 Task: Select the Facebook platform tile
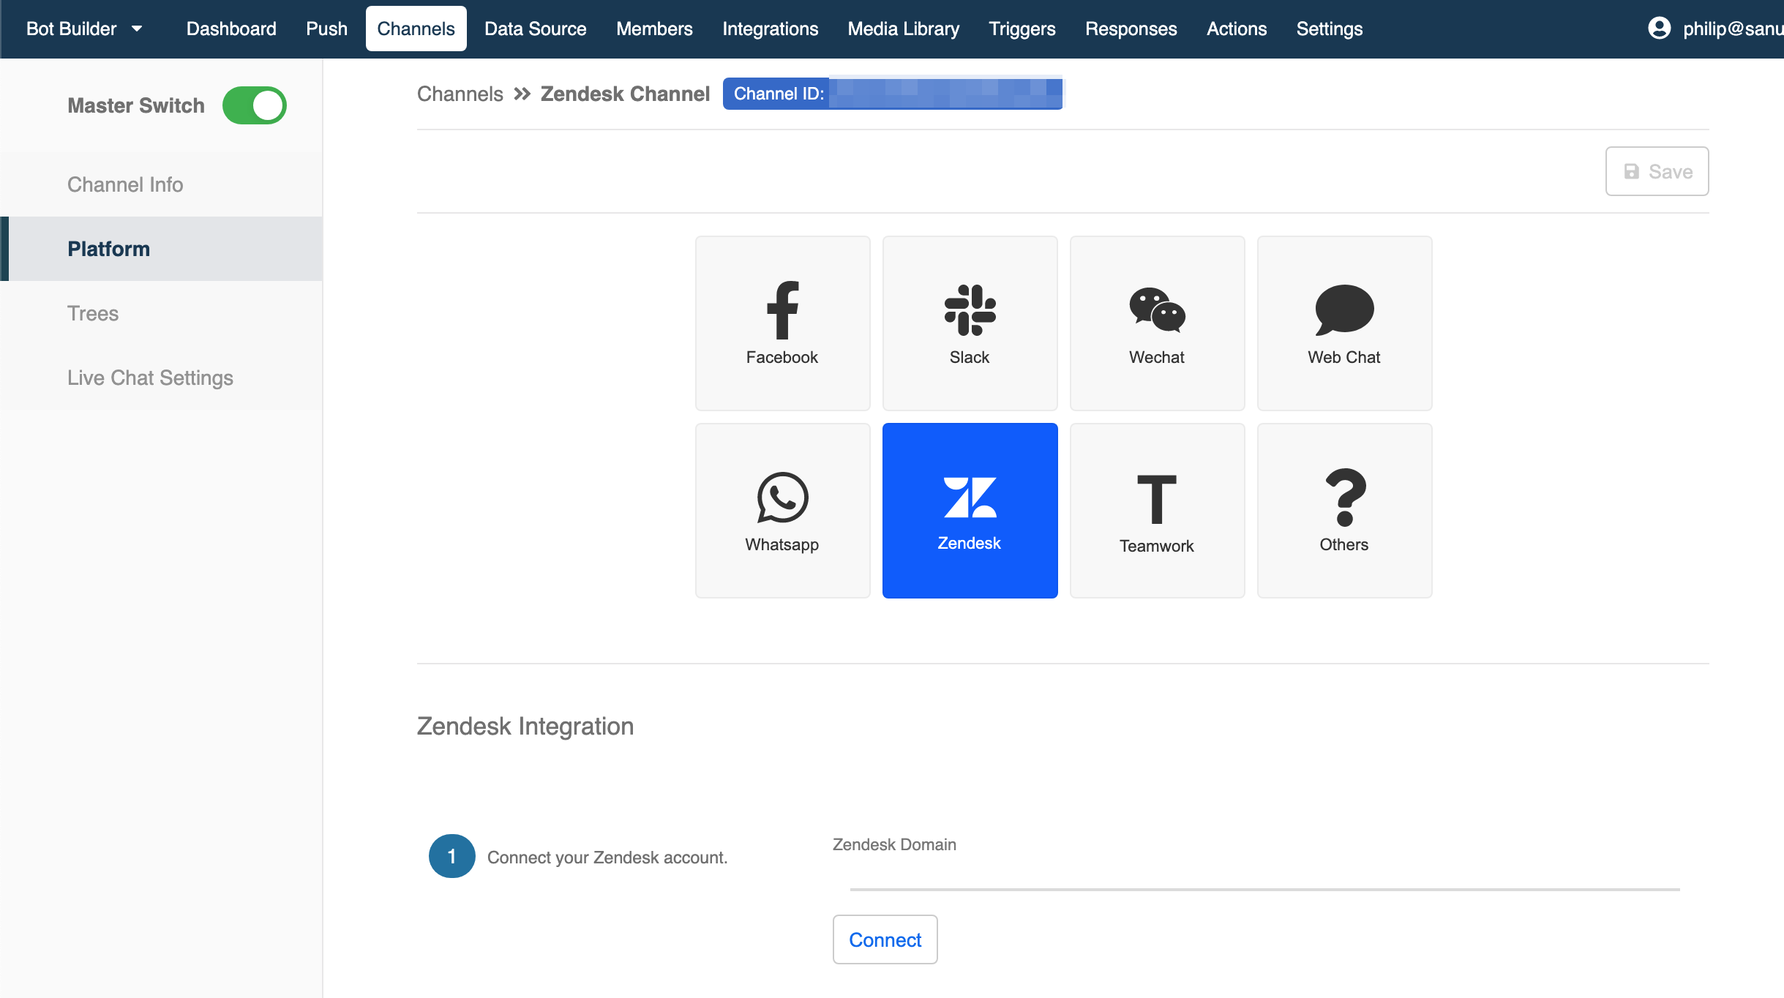click(x=782, y=323)
